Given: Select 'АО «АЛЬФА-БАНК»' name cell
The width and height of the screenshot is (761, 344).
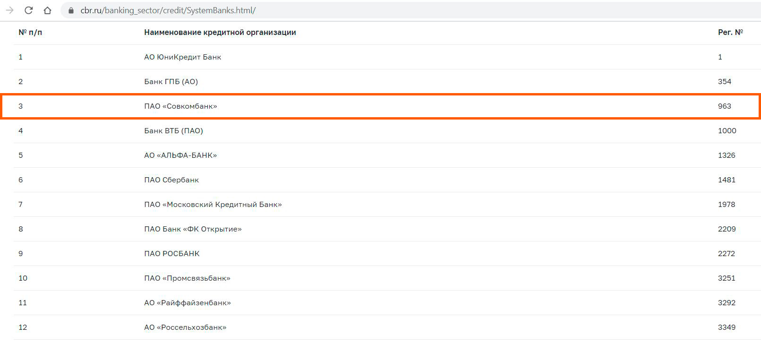Looking at the screenshot, I should 180,155.
